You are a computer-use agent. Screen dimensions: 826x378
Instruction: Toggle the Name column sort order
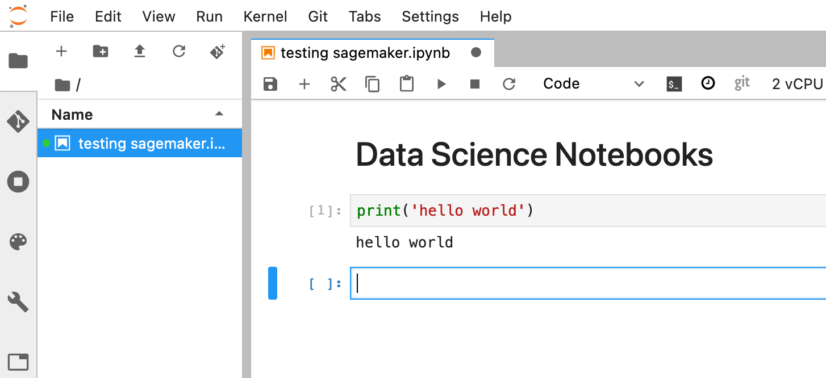coord(72,114)
